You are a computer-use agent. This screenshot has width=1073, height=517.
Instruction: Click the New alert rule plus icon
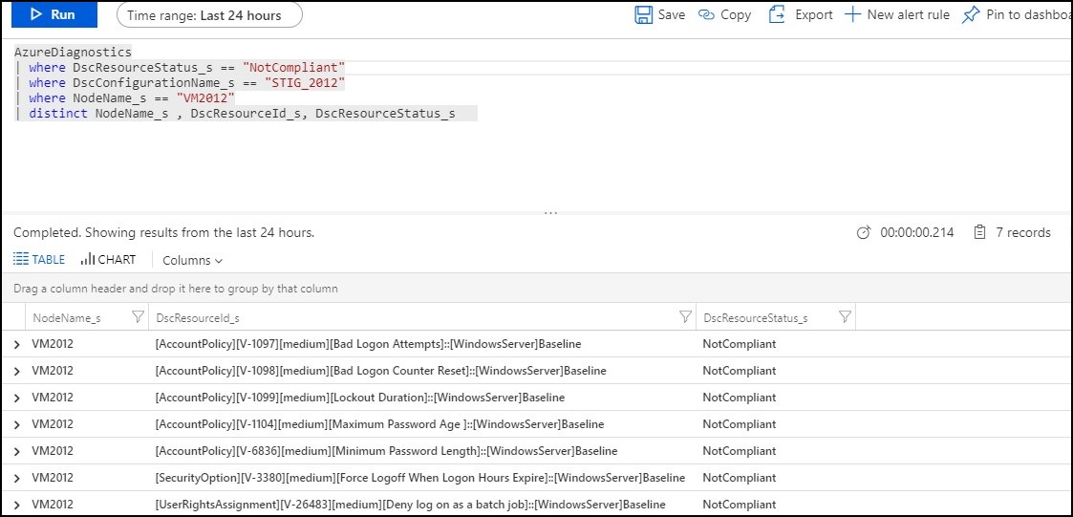[853, 15]
